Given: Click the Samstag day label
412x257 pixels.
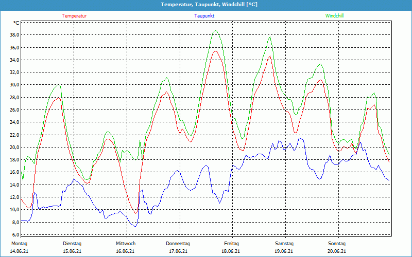Looking at the screenshot, I should (284, 244).
